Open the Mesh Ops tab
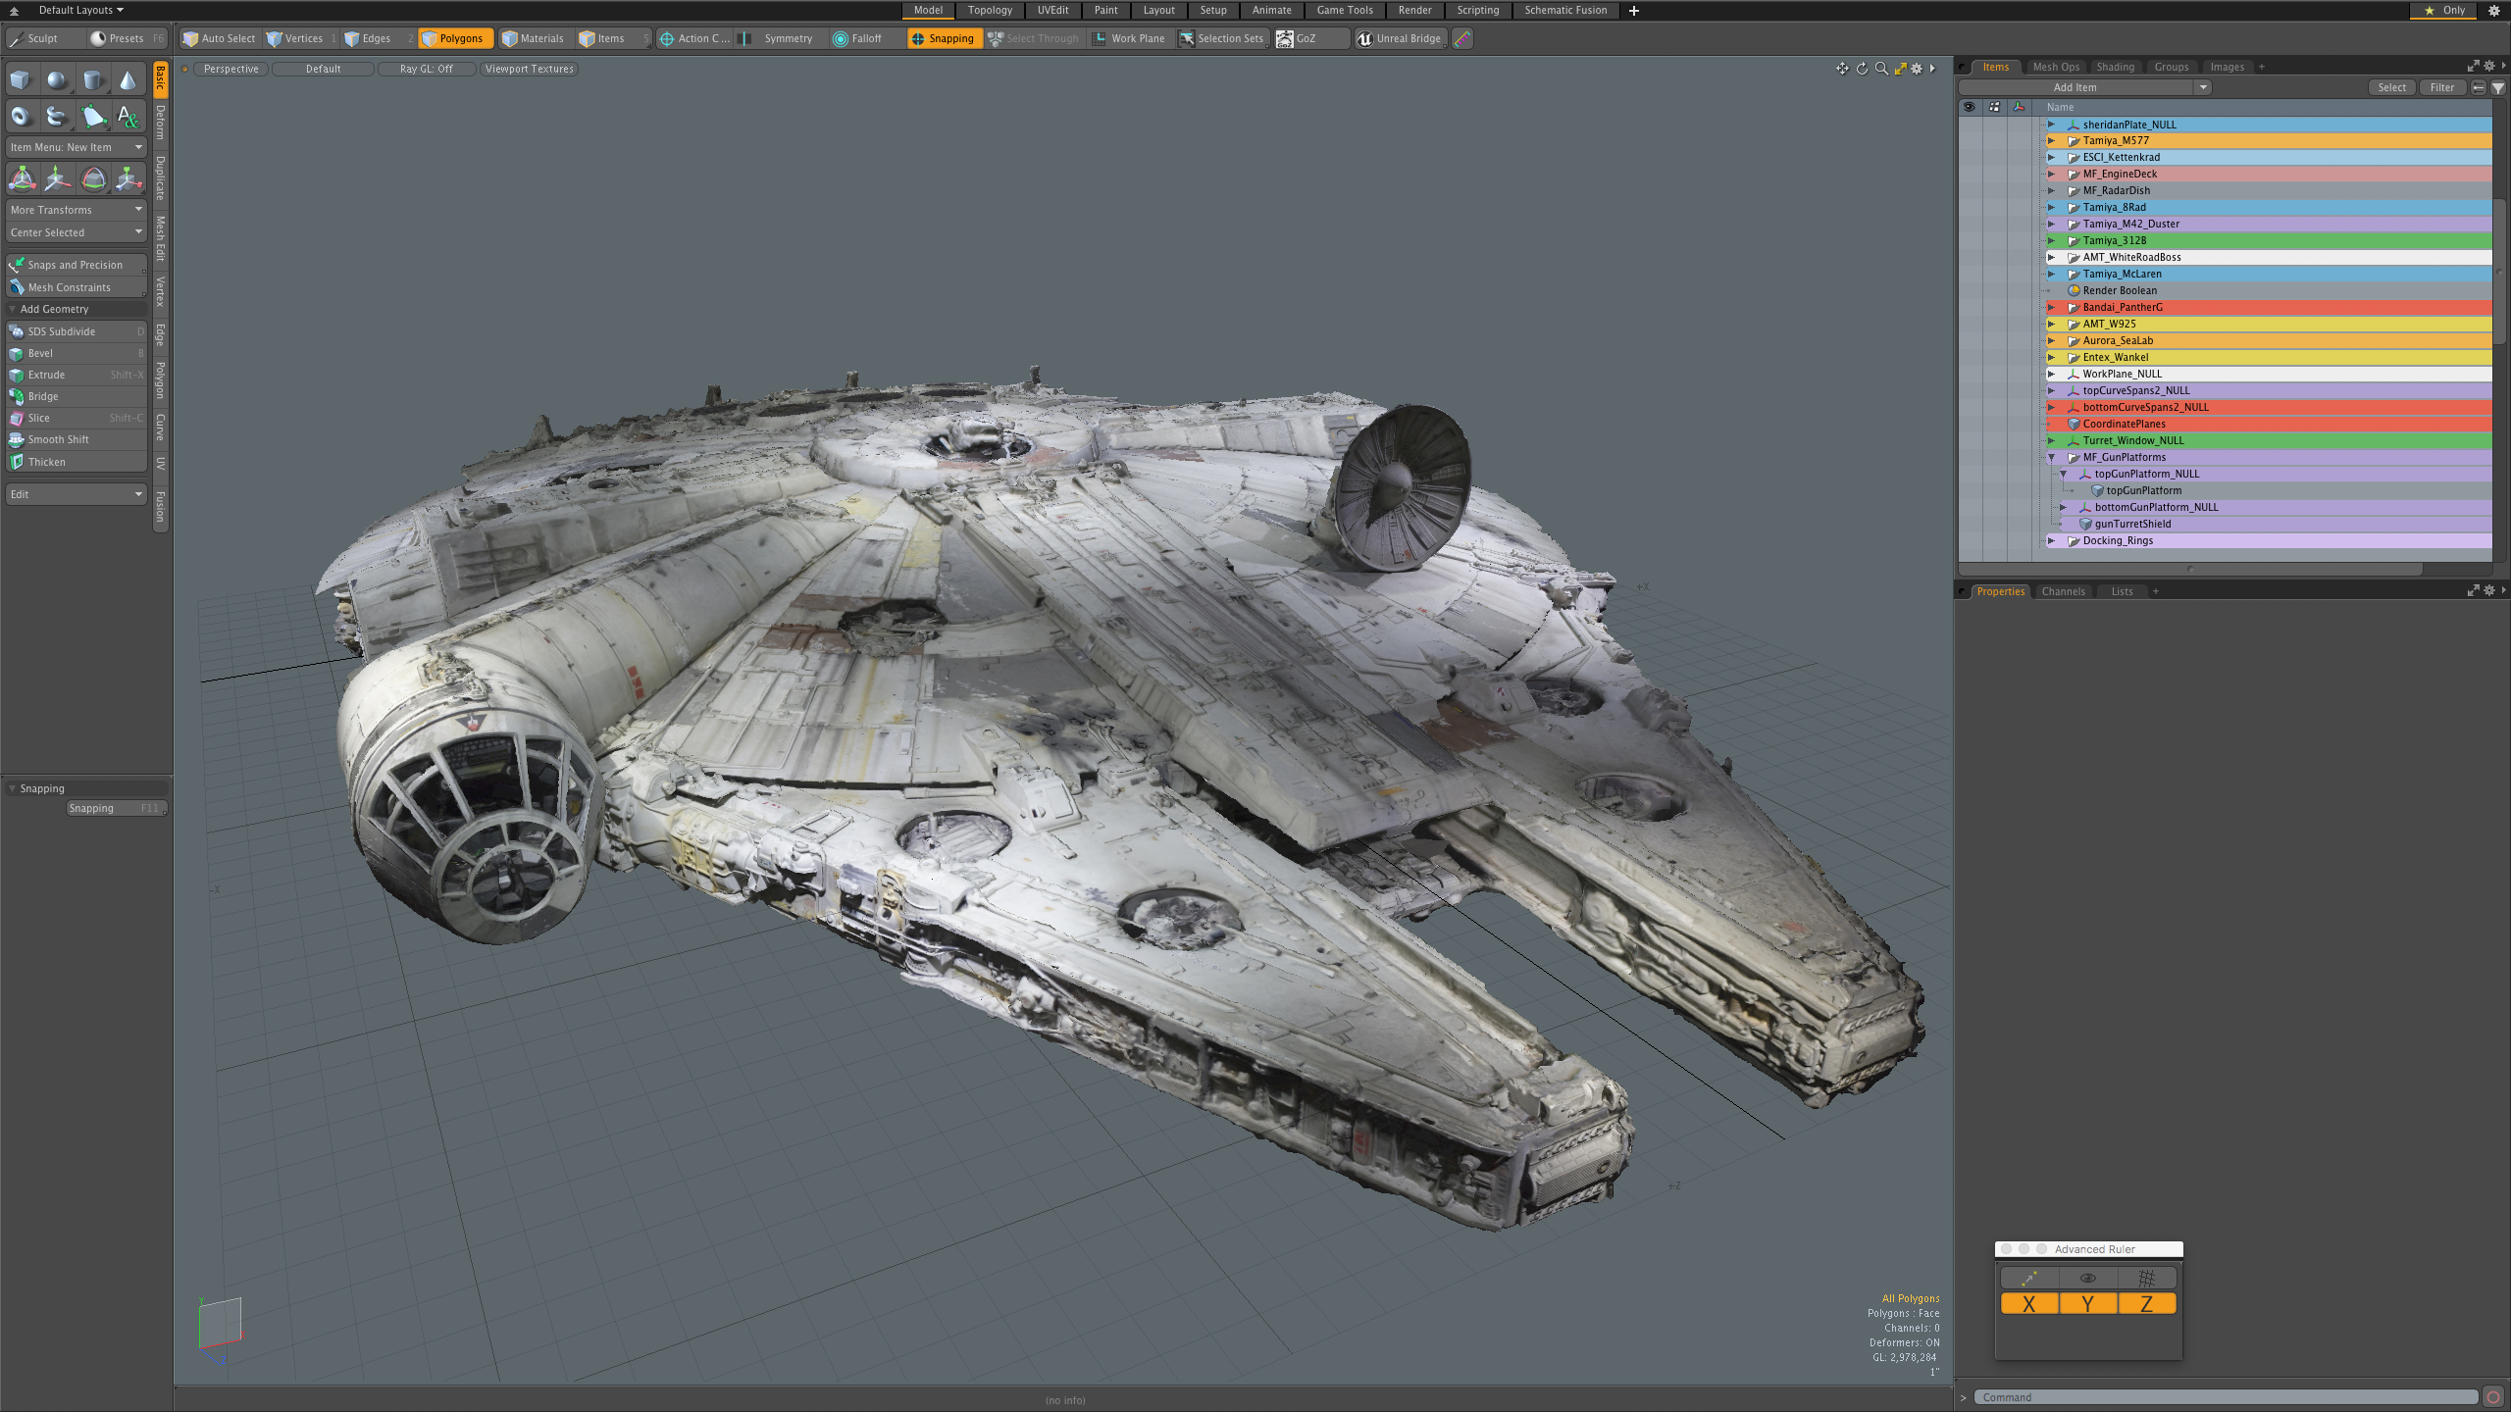The height and width of the screenshot is (1412, 2511). coord(2055,67)
